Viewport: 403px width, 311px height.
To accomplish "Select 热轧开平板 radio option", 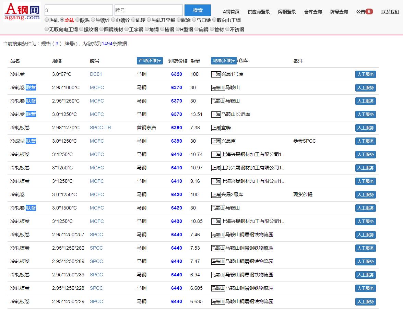I will tap(149, 20).
